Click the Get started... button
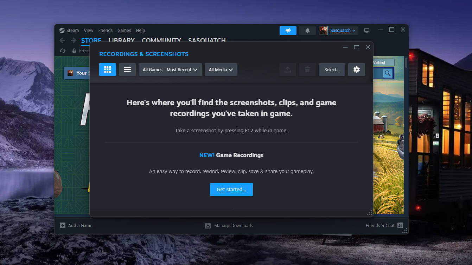Screen dimensions: 472x265 click(231, 190)
